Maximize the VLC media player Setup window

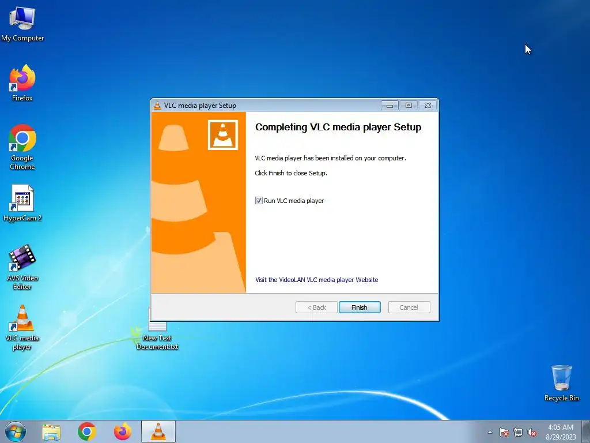tap(409, 106)
